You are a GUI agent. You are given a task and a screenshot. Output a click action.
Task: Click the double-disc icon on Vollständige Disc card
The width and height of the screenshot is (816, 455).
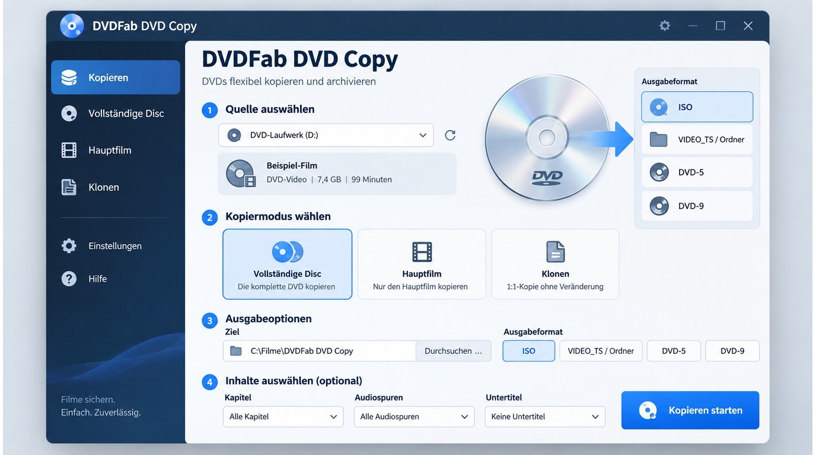[x=288, y=252]
